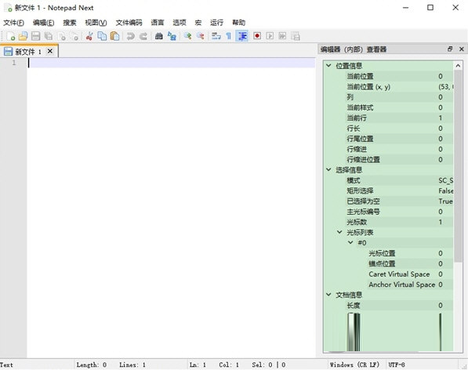This screenshot has width=468, height=370.
Task: Open the Replace tool icon
Action: coord(172,36)
